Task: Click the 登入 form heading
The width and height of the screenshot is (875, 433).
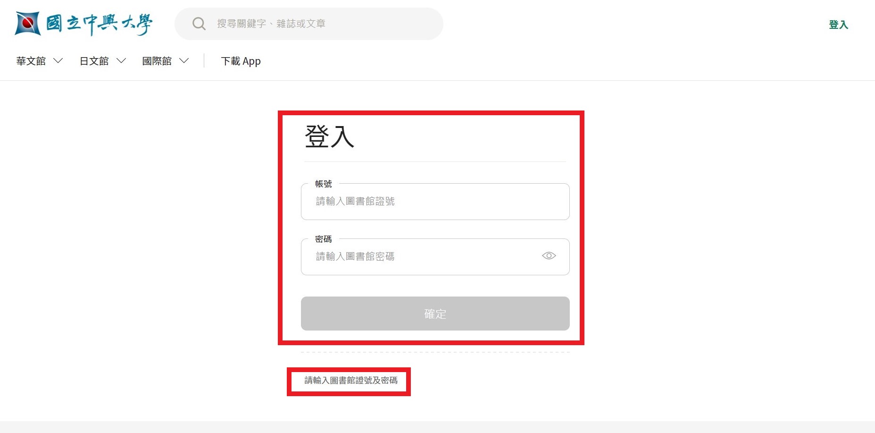Action: click(329, 137)
